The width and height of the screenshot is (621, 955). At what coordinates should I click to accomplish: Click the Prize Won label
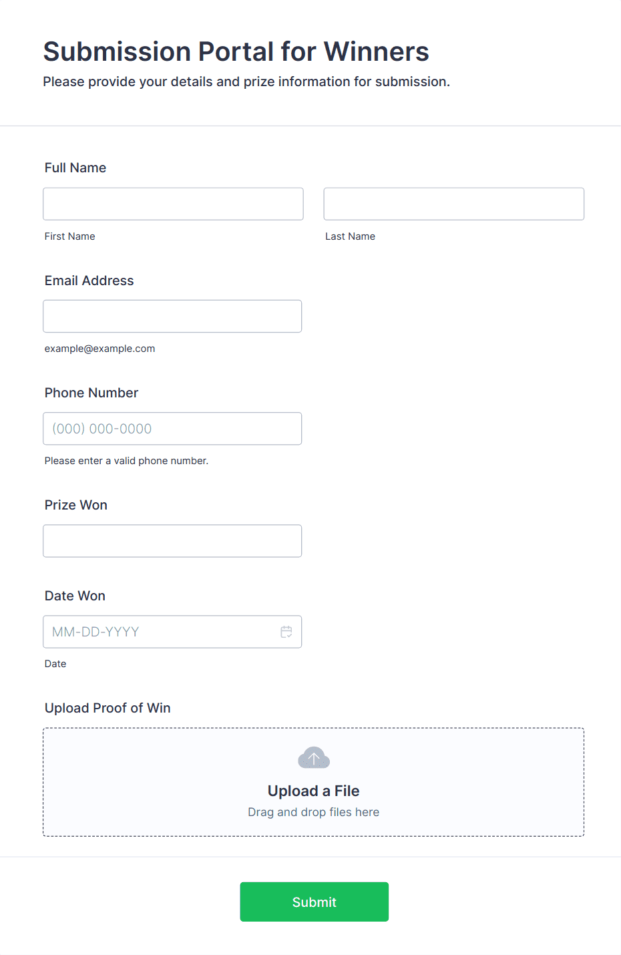point(76,505)
